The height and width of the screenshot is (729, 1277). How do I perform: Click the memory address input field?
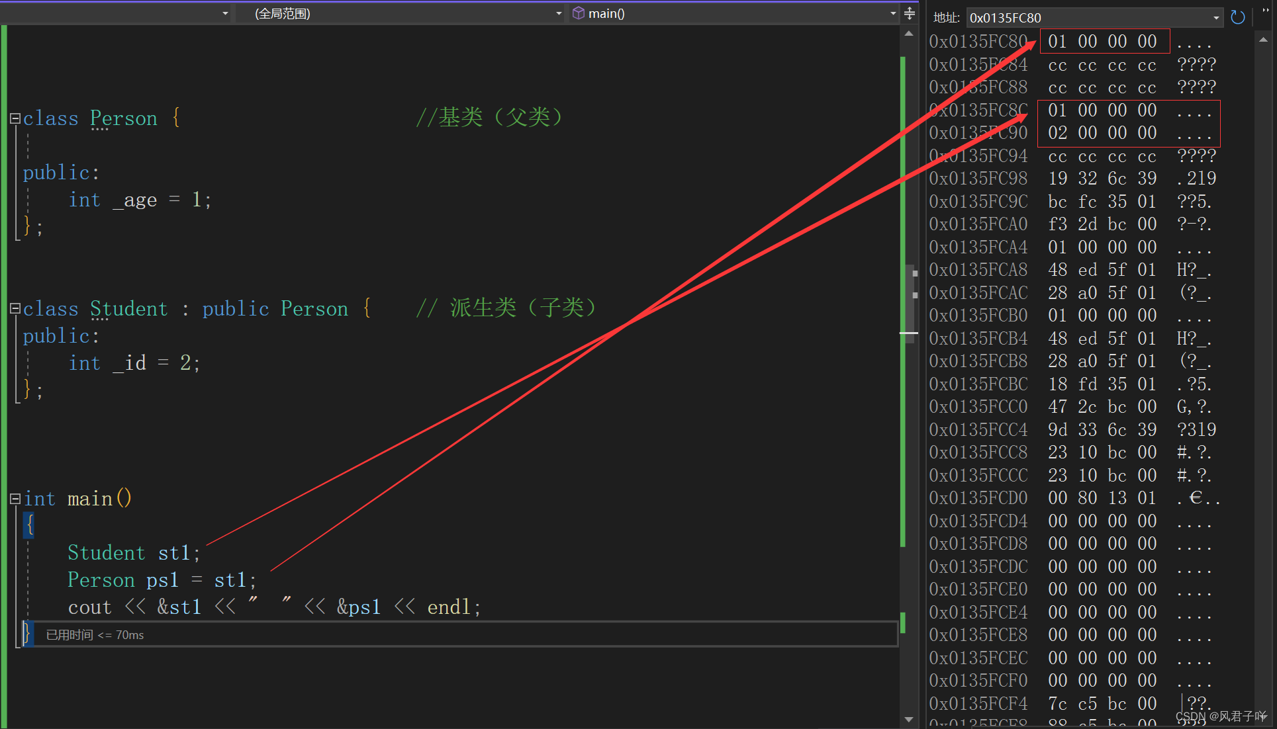(x=1089, y=18)
